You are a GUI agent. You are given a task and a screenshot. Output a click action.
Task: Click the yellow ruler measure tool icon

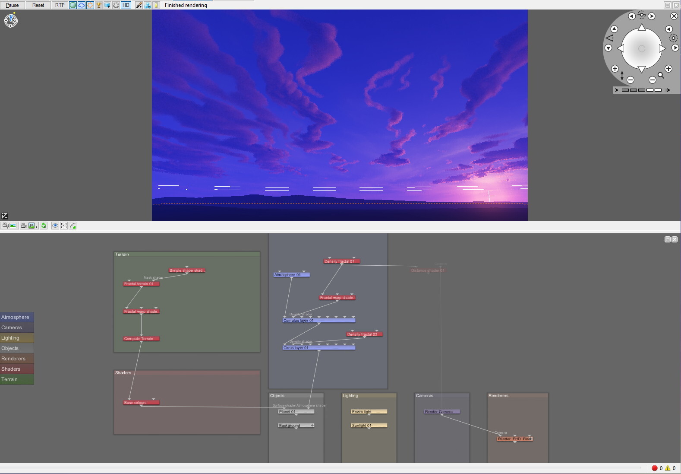156,5
